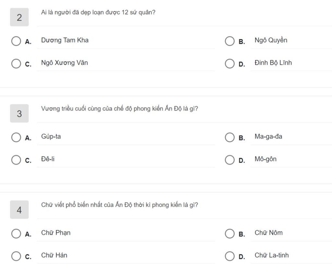Choose answer B Ngô Quyền radio button

pos(230,41)
